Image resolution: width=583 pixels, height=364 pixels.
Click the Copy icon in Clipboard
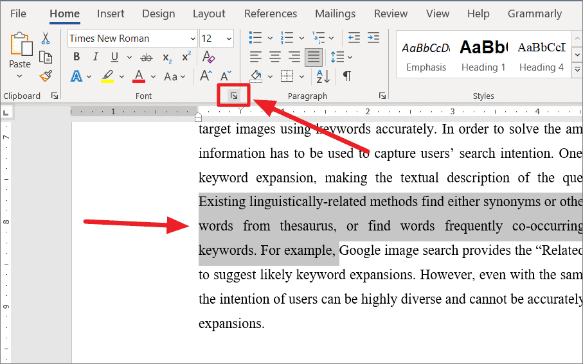(46, 57)
